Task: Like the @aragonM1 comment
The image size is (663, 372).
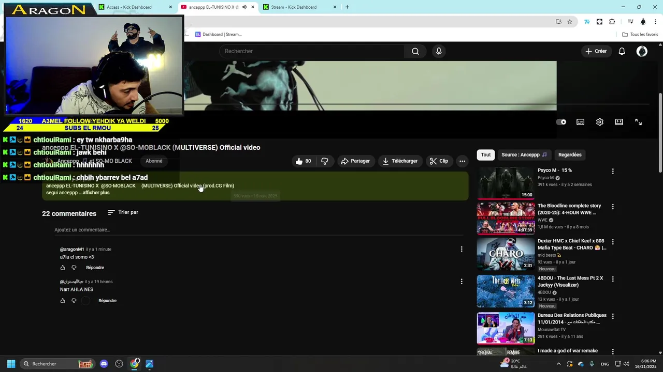Action: [63, 268]
